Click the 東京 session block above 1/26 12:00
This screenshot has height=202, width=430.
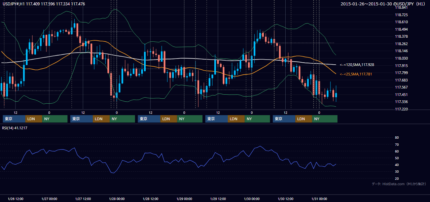point(14,119)
